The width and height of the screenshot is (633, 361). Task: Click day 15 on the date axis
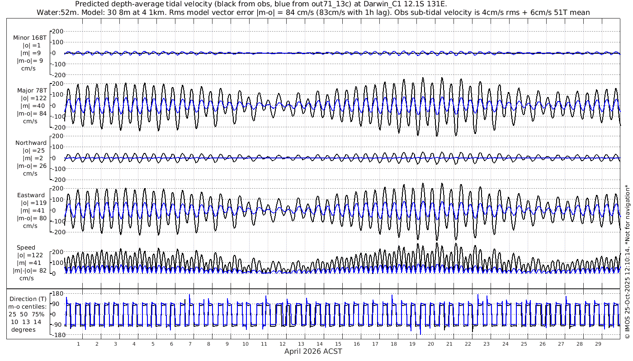[x=338, y=344]
